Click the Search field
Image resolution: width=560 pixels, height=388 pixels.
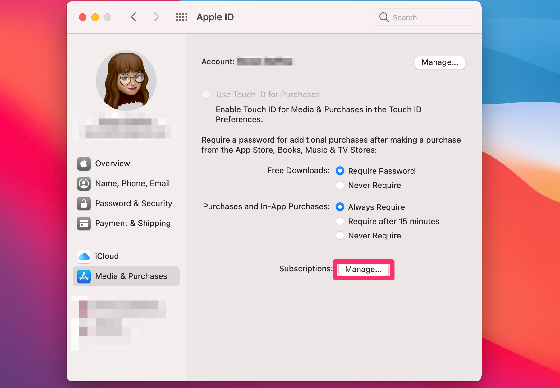click(424, 17)
